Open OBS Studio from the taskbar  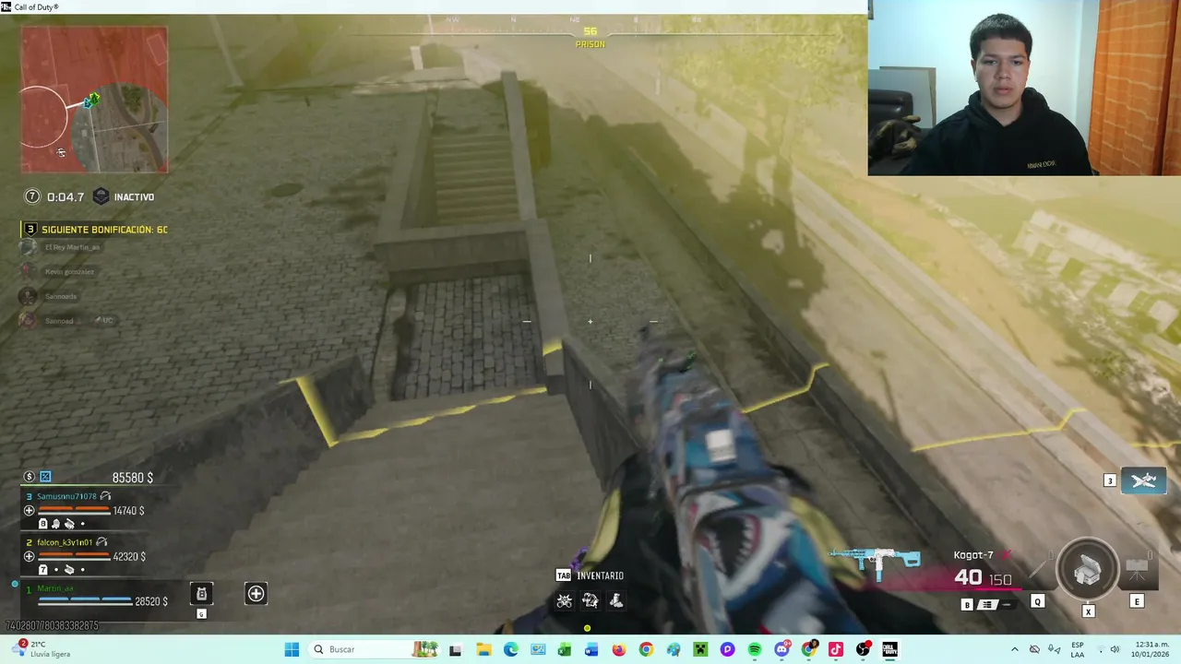pos(864,649)
